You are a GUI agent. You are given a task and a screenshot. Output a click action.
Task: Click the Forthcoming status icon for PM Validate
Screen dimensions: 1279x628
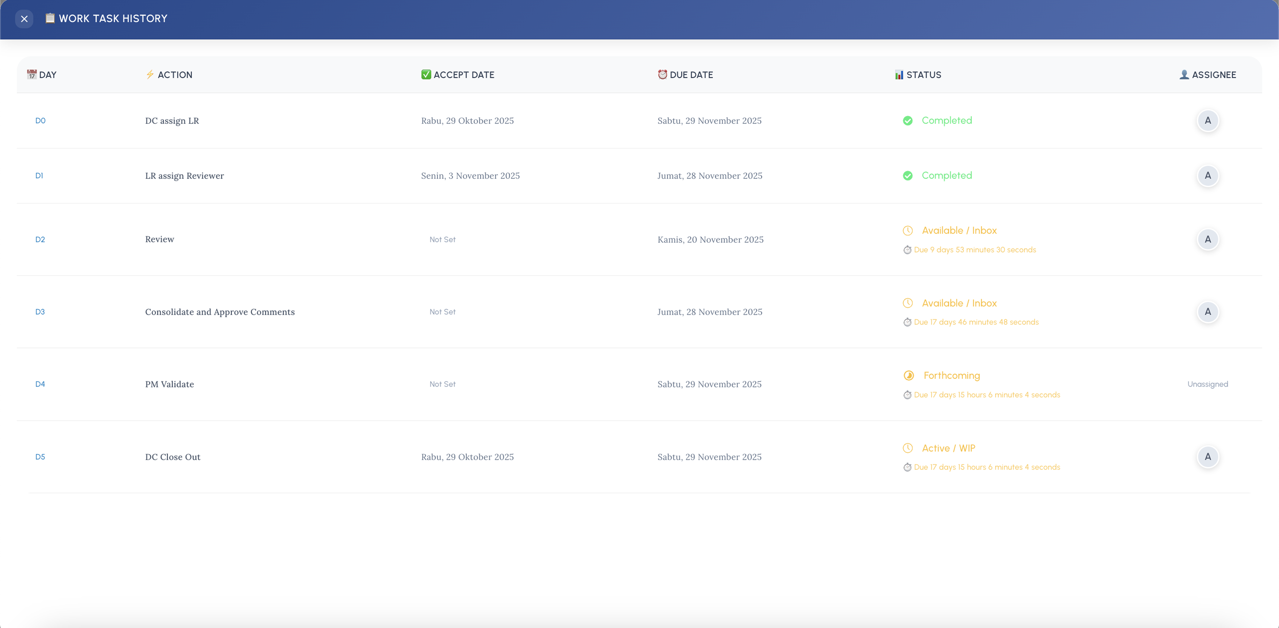click(x=909, y=376)
